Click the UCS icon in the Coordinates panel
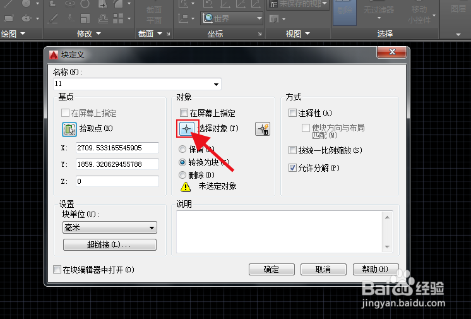Image resolution: width=471 pixels, height=319 pixels. [183, 19]
